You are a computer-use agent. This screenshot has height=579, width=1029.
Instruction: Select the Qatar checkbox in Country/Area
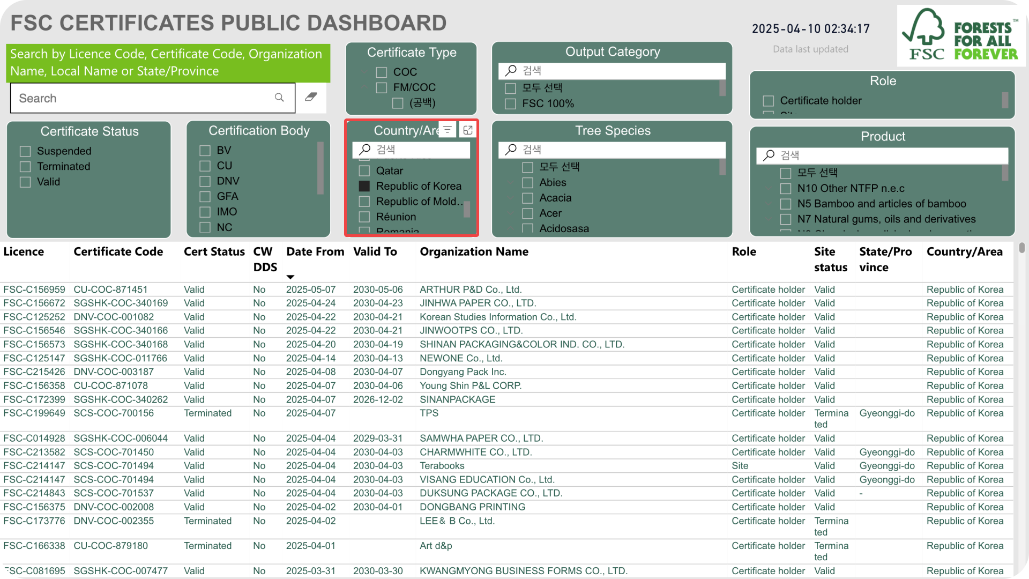[x=364, y=171]
